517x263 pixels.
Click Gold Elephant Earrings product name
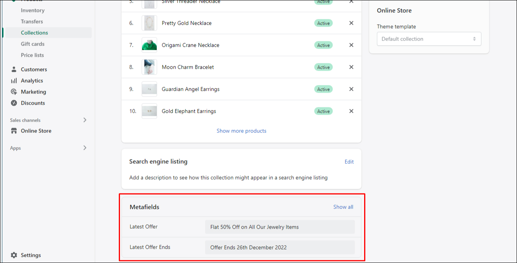pos(189,111)
